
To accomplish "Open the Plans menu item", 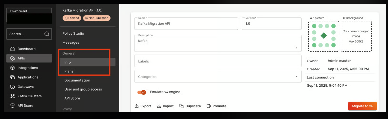I will [69, 71].
